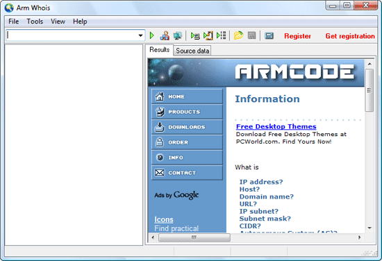
Task: Click the vertical scrollbar thumb
Action: click(x=369, y=90)
